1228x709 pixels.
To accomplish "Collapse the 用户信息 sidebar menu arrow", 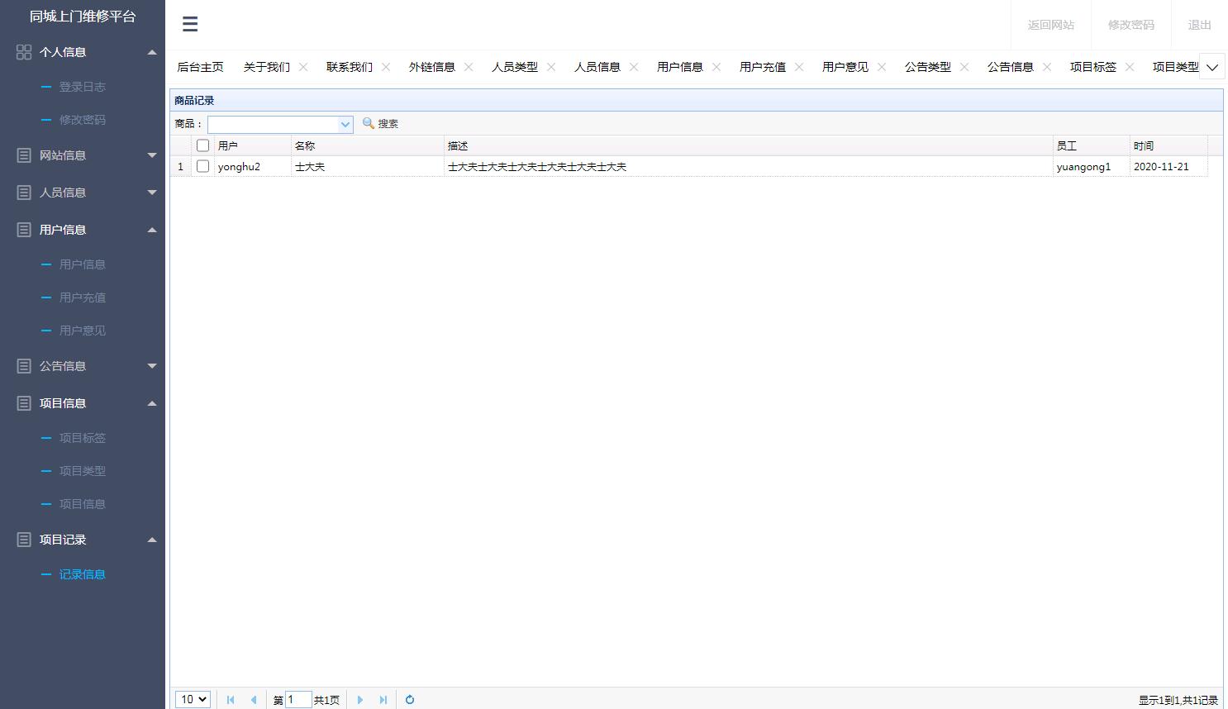I will (x=152, y=230).
